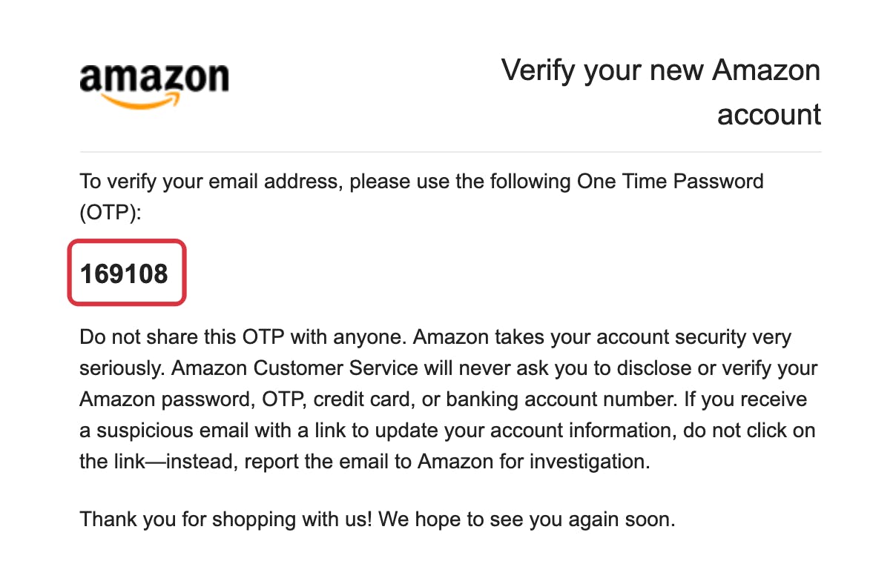This screenshot has width=896, height=581.
Task: Click 'Thank you for shopping with us!'
Action: coord(225,519)
